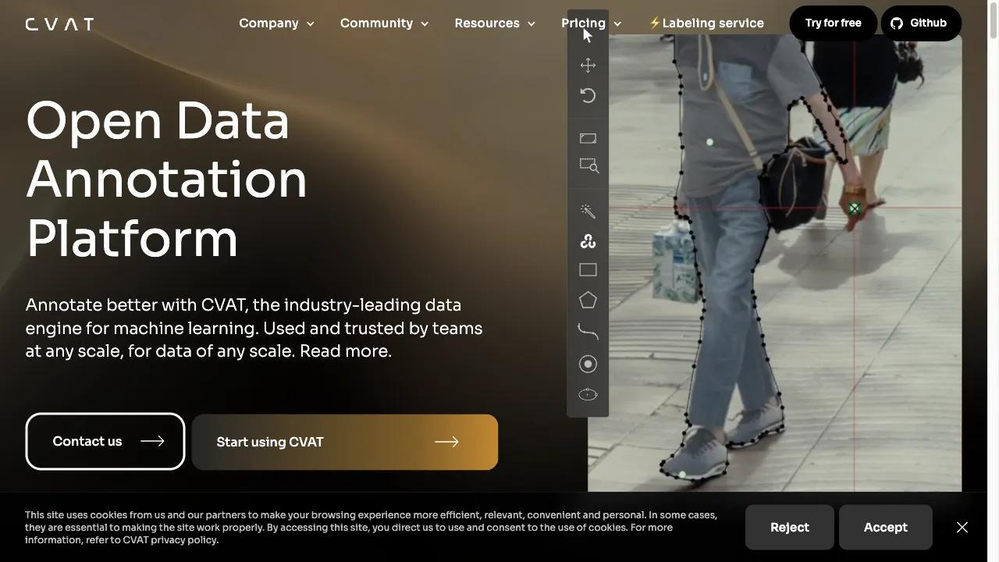Click the Try for free button
This screenshot has width=999, height=562.
click(x=834, y=23)
